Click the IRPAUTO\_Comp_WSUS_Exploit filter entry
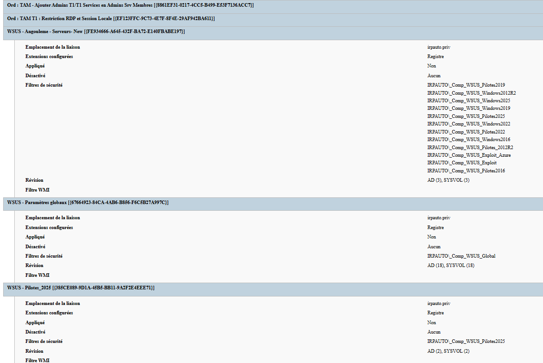Screen dimensions: 543x363 (x=462, y=163)
